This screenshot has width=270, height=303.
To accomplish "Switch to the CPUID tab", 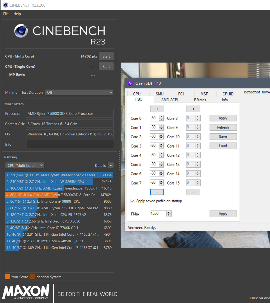I will (x=228, y=94).
